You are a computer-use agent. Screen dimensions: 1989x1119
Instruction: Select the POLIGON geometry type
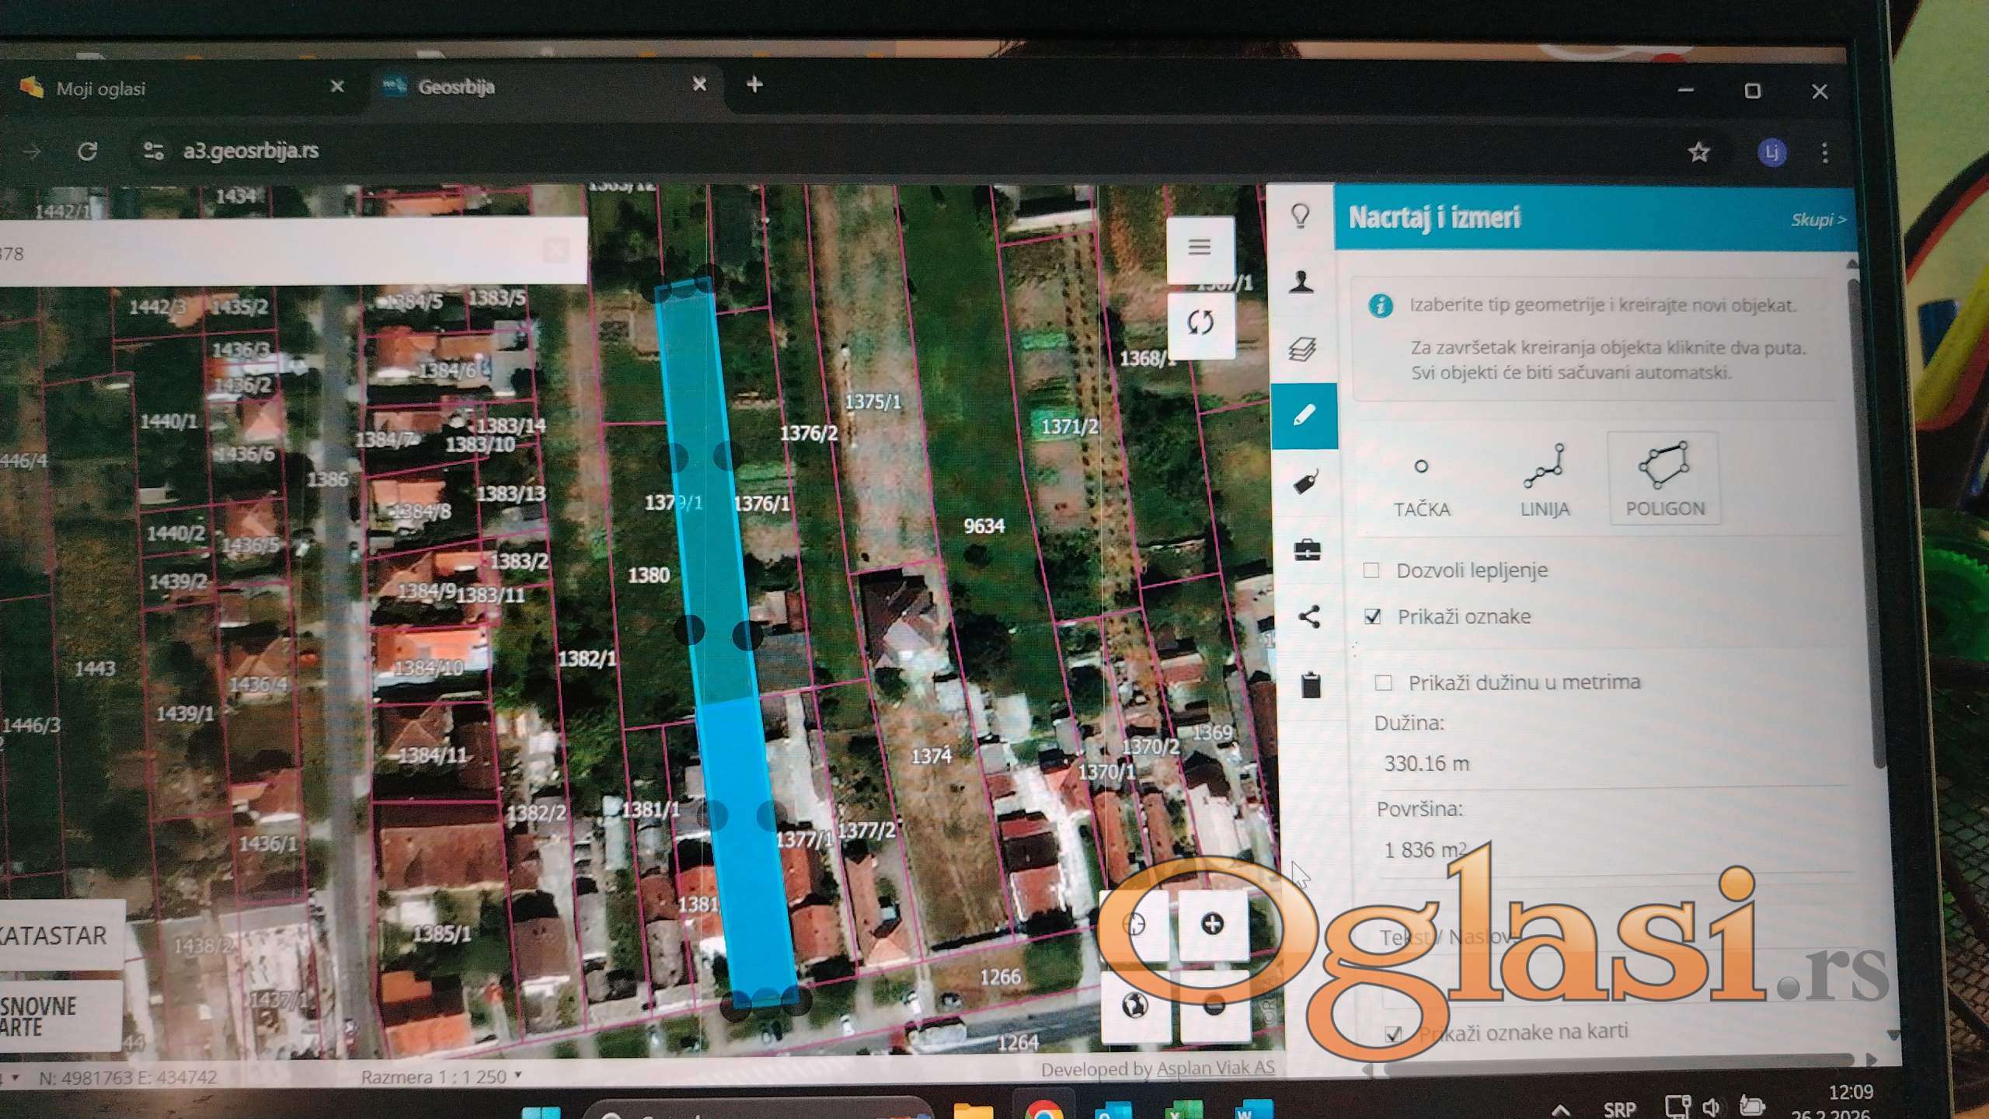(x=1664, y=479)
